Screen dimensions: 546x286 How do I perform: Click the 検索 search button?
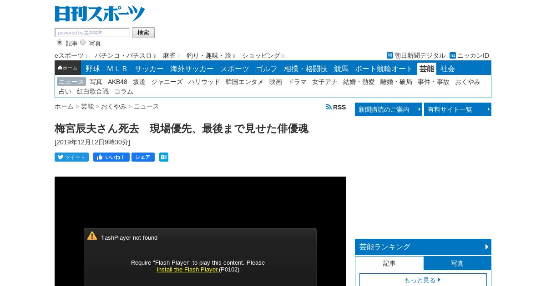[x=143, y=33]
